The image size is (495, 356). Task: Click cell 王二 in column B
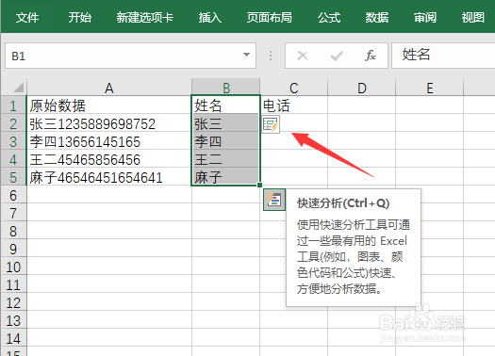(x=226, y=159)
